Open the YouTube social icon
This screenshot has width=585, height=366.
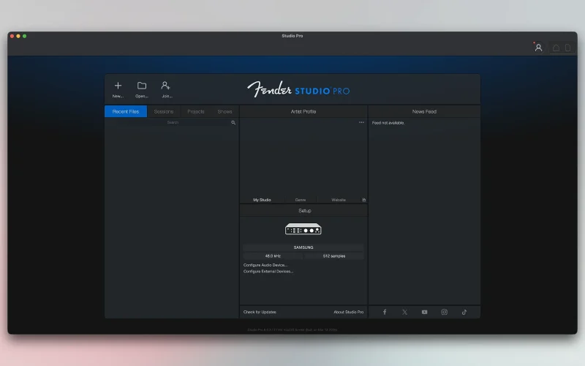click(425, 312)
